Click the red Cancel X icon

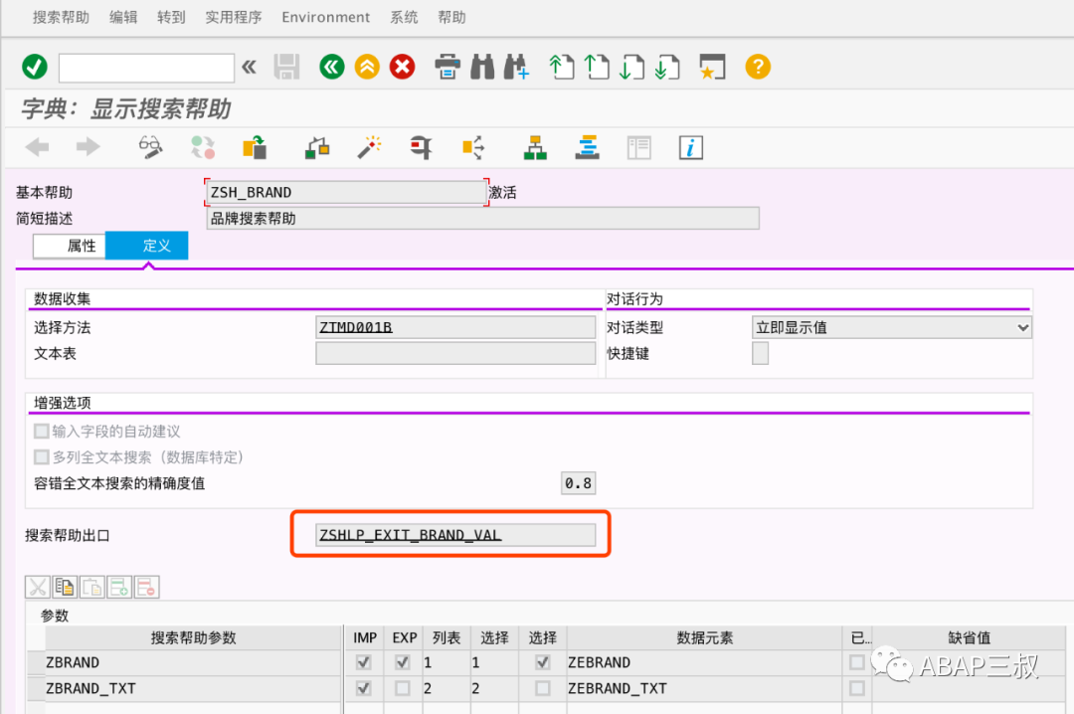click(x=402, y=68)
